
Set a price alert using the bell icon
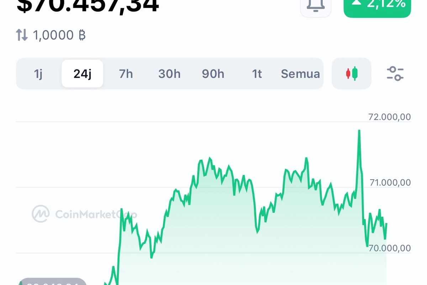tap(315, 4)
